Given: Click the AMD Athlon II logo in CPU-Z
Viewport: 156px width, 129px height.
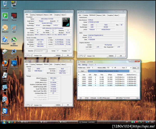Looking at the screenshot, I should pyautogui.click(x=66, y=22).
